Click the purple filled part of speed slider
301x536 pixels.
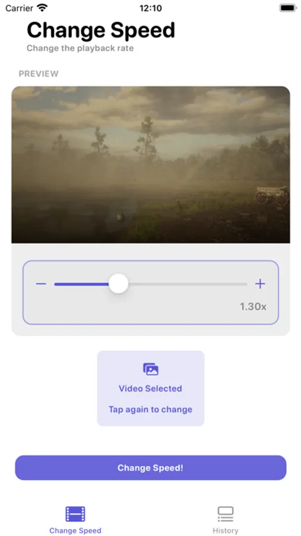tap(81, 284)
